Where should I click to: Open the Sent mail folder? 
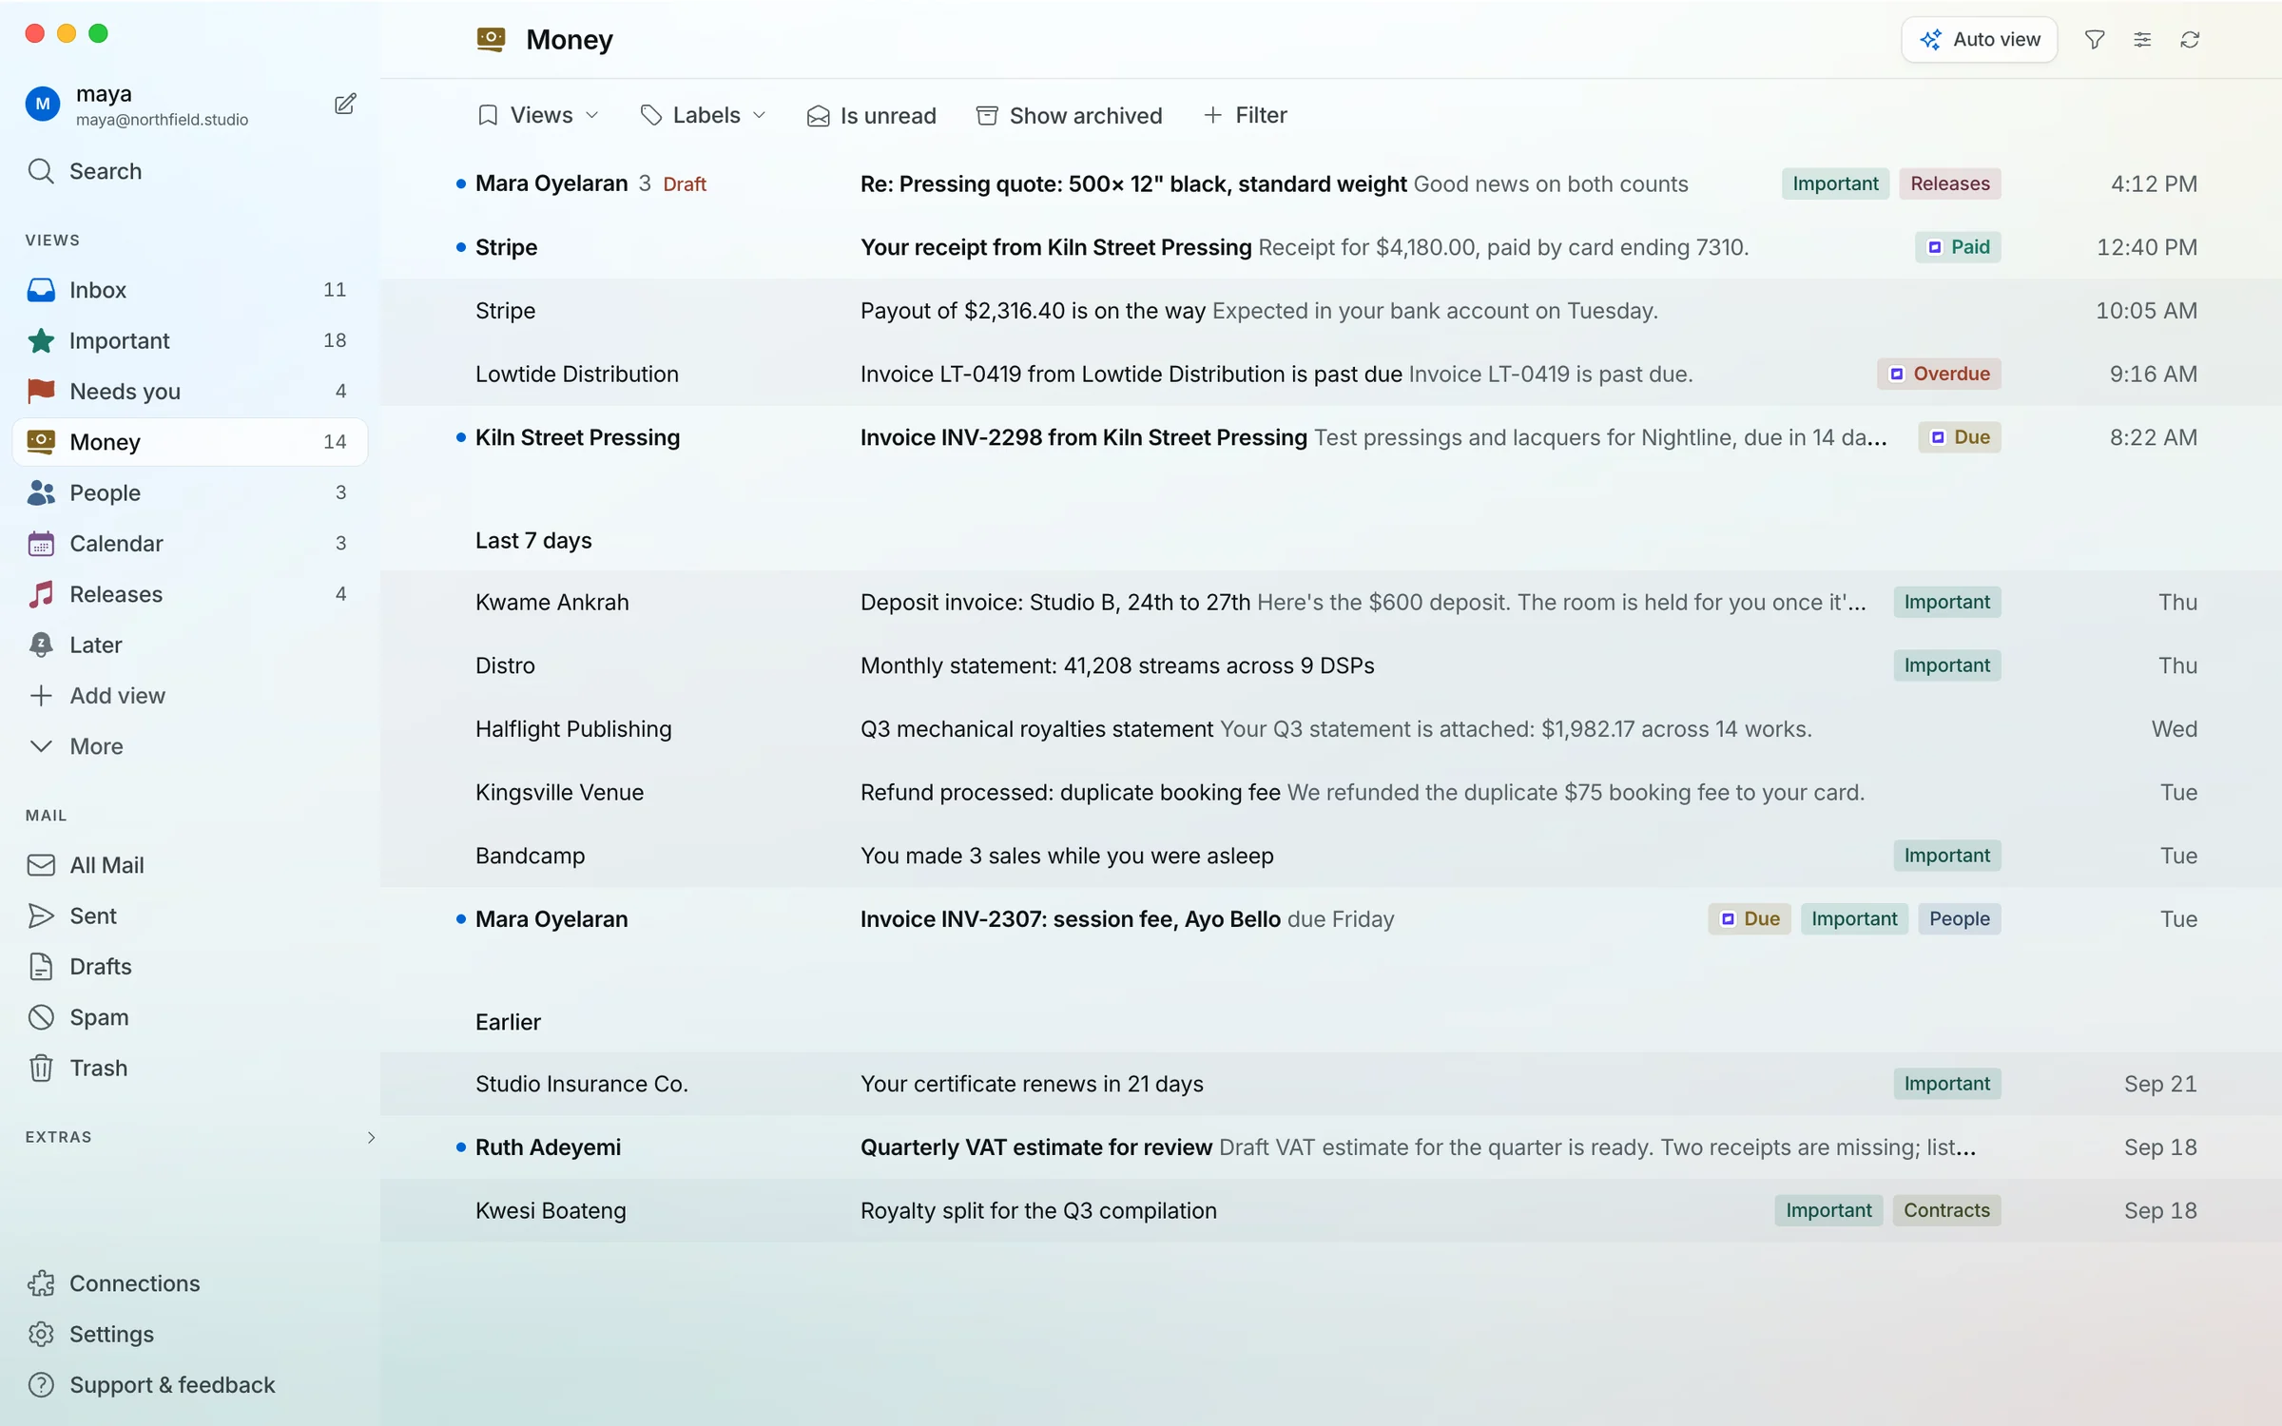pos(190,915)
